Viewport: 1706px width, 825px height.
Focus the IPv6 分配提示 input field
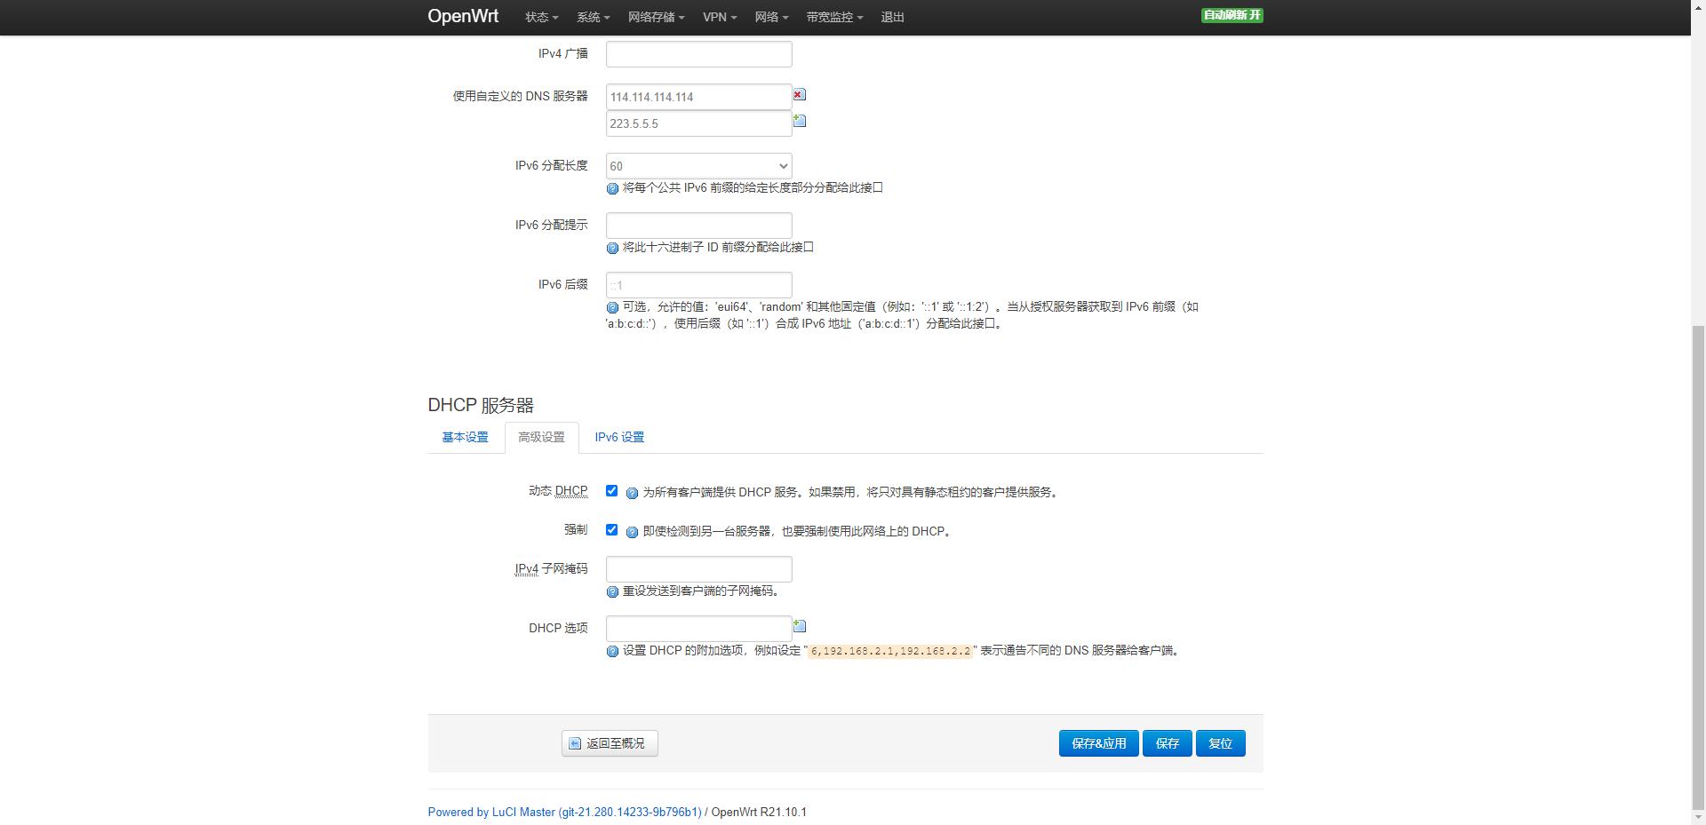coord(699,226)
